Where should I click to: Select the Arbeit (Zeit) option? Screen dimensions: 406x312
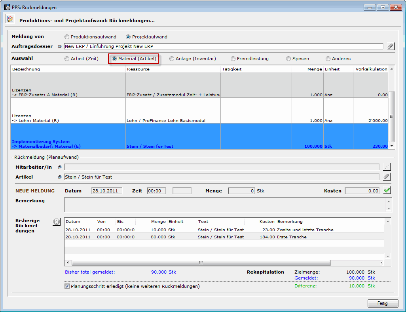(67, 59)
